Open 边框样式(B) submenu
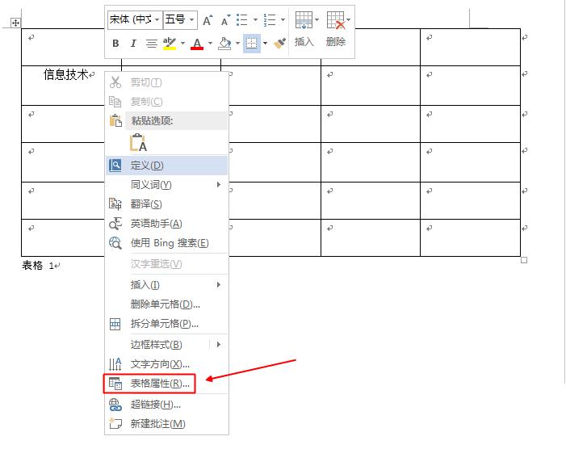 click(167, 345)
